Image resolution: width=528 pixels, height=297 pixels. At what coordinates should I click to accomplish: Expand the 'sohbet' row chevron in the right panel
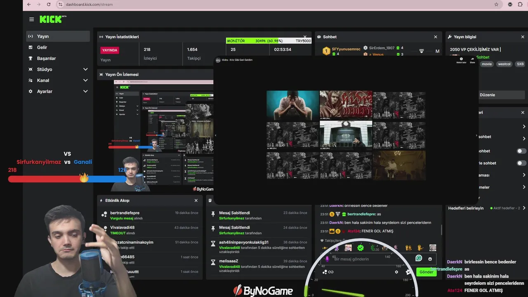[x=524, y=139]
